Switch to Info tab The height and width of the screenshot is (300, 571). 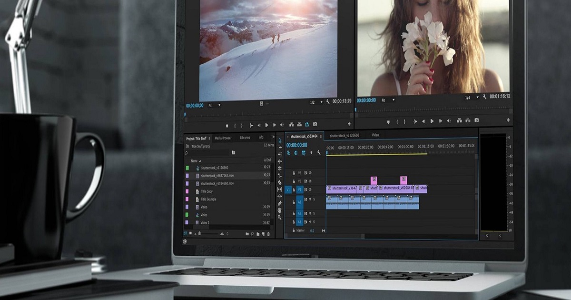click(x=261, y=137)
